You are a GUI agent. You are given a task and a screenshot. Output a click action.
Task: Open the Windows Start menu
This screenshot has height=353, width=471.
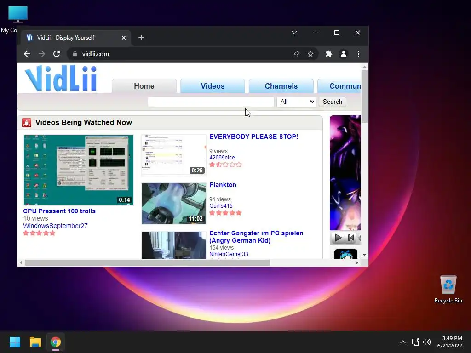point(15,342)
